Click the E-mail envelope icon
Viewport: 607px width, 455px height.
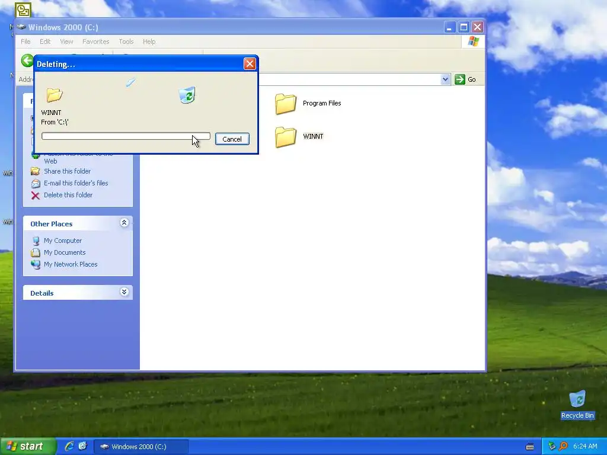coord(35,184)
